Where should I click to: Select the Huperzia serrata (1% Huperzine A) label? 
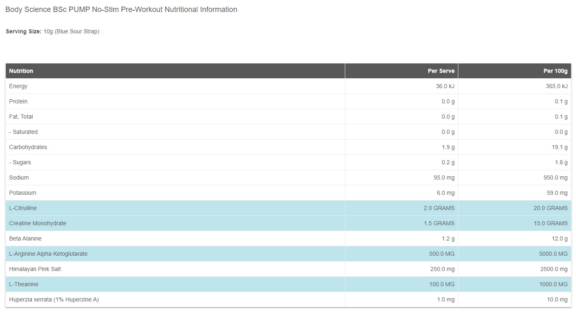(x=54, y=299)
